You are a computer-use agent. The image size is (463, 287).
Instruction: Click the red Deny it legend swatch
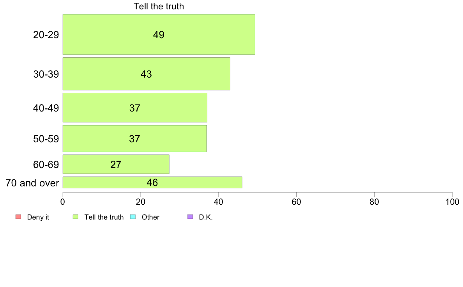tap(18, 217)
